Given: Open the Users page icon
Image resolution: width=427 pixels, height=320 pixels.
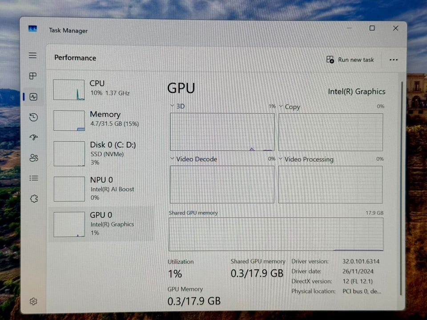Looking at the screenshot, I should (34, 158).
